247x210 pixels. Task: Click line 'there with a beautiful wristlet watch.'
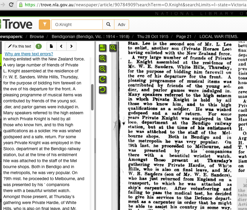point(37,191)
